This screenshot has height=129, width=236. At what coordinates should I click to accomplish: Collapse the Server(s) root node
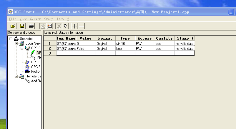tap(11, 39)
